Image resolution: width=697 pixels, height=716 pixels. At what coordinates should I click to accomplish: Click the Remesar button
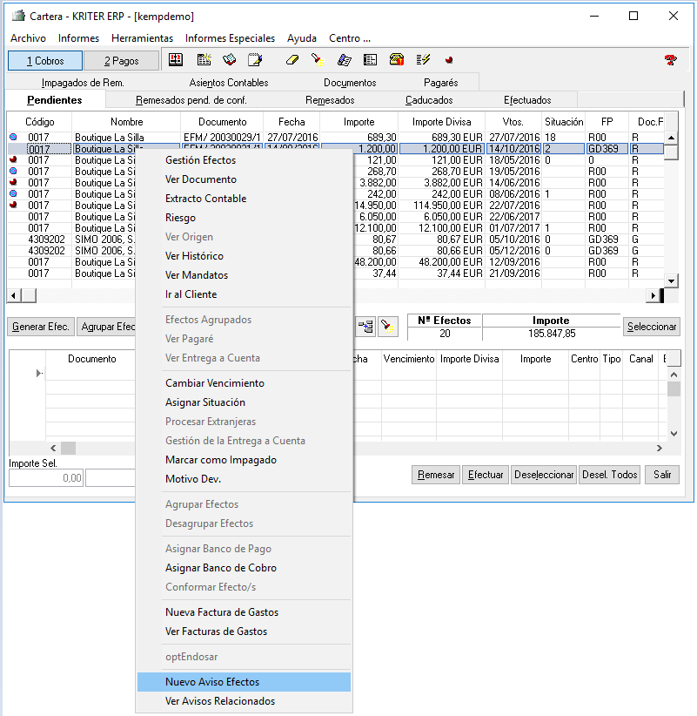[436, 475]
